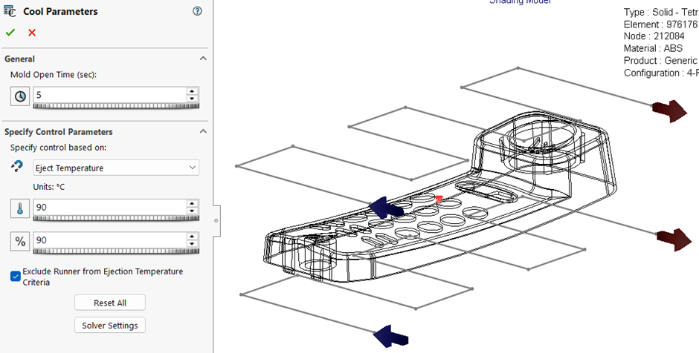Click the 'Node : 212084' info text
699x353 pixels.
[654, 36]
